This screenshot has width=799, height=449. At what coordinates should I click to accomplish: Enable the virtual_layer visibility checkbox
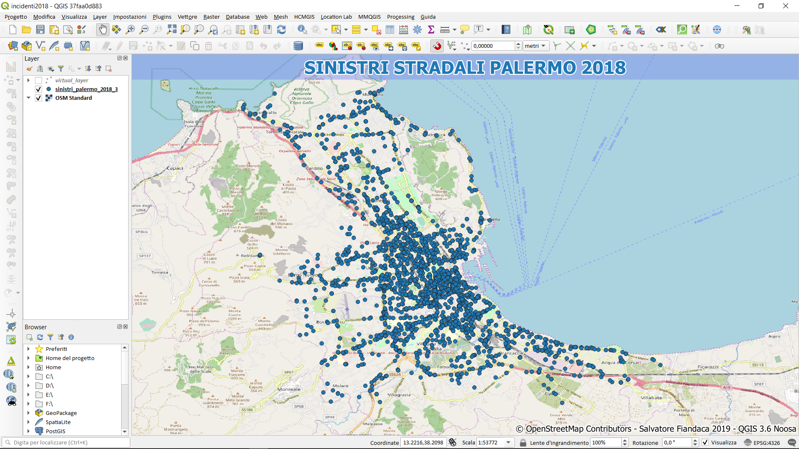[39, 80]
